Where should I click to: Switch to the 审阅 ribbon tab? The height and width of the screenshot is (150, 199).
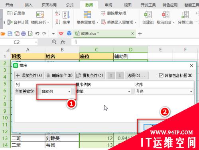click(x=108, y=5)
